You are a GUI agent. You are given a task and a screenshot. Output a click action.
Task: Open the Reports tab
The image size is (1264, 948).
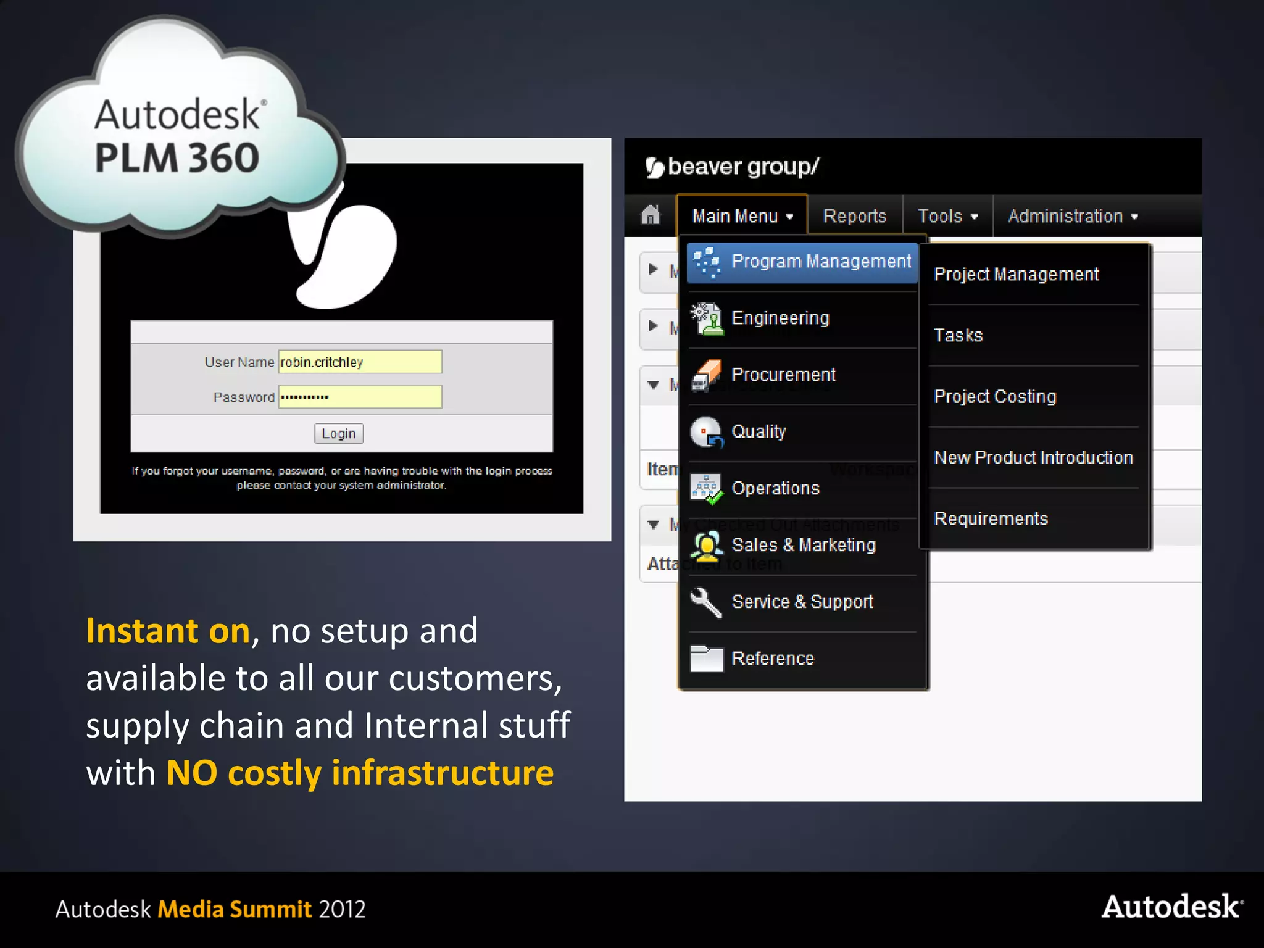coord(855,216)
